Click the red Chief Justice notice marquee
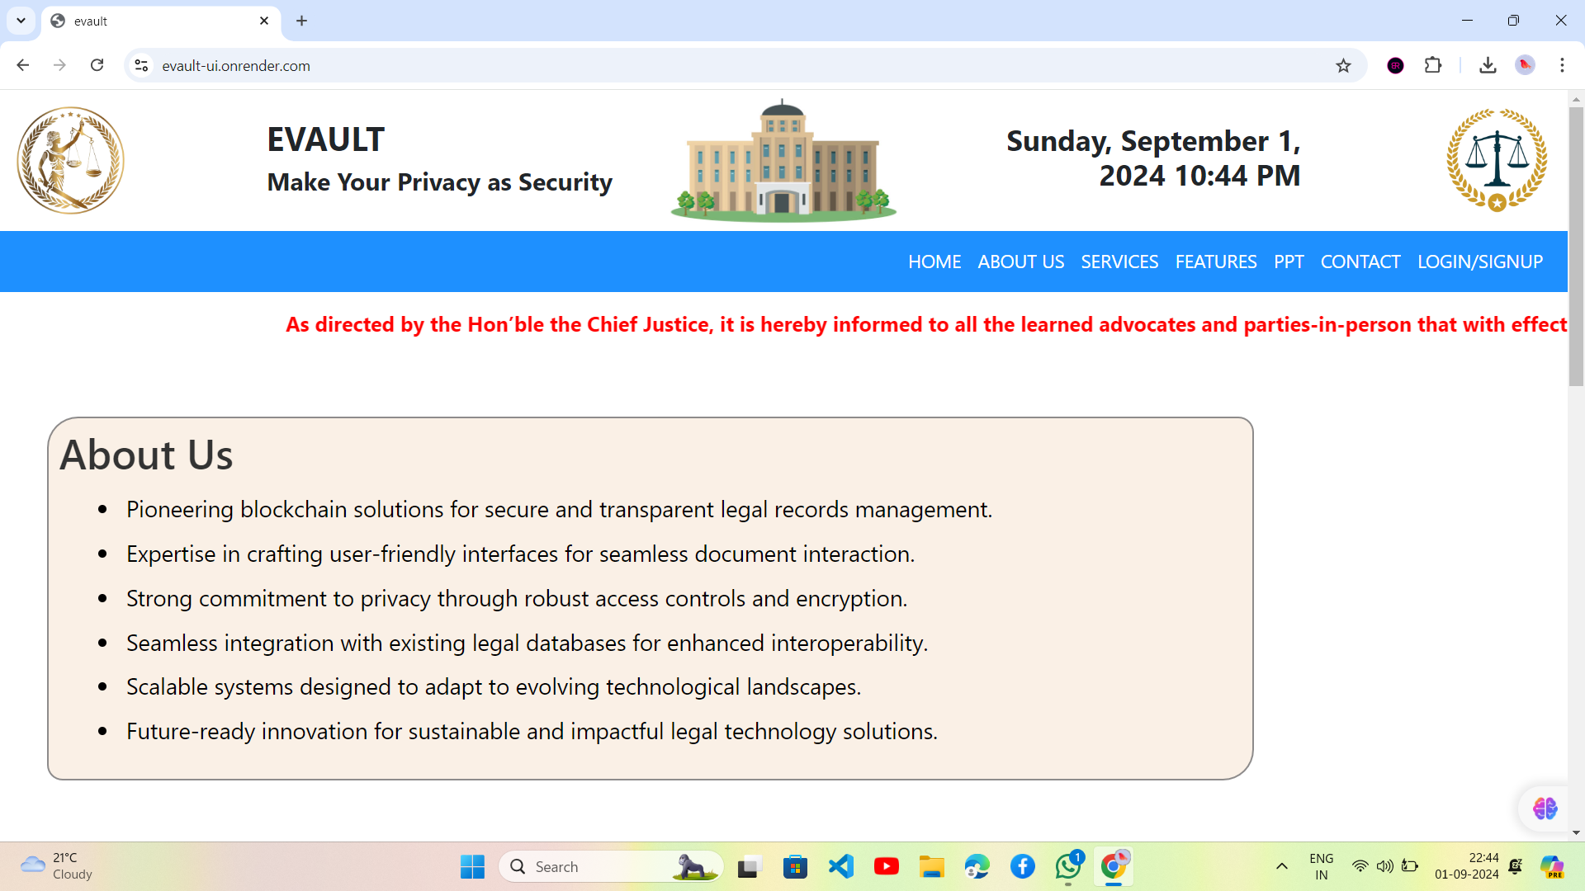 point(926,324)
